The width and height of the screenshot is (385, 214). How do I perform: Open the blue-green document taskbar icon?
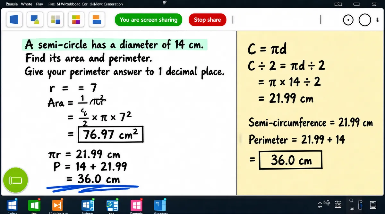112,205
